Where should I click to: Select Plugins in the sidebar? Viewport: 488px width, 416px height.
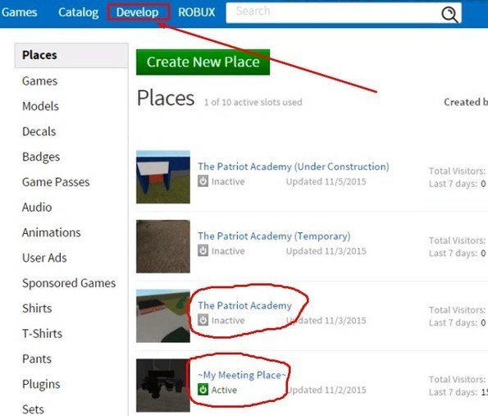pyautogui.click(x=41, y=384)
